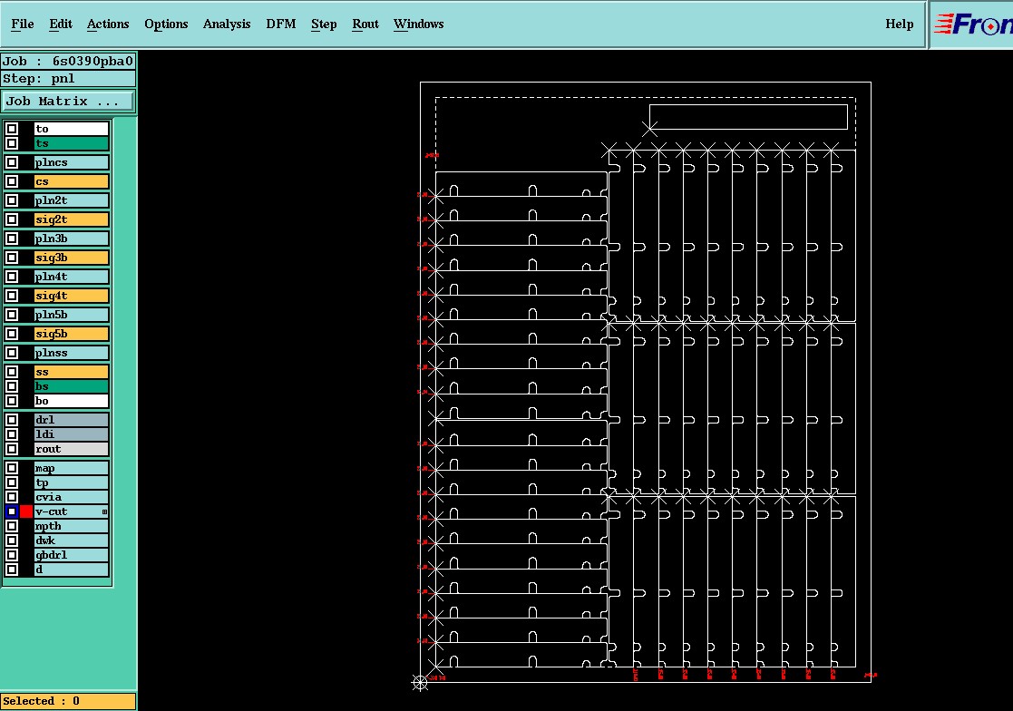
Task: Open the DFM menu
Action: tap(281, 24)
